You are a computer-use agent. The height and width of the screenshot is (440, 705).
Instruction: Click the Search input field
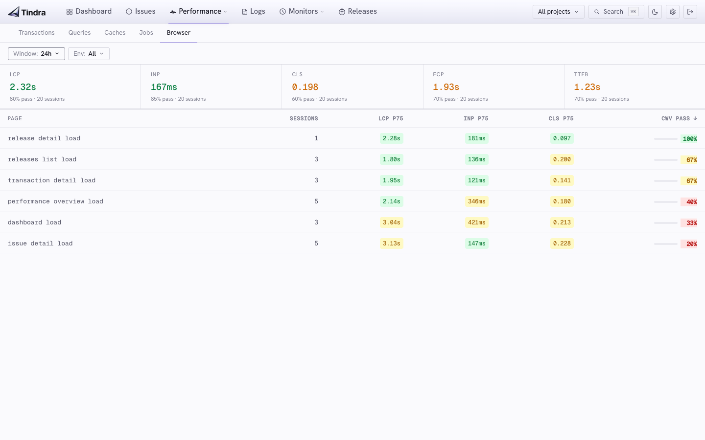pos(616,12)
